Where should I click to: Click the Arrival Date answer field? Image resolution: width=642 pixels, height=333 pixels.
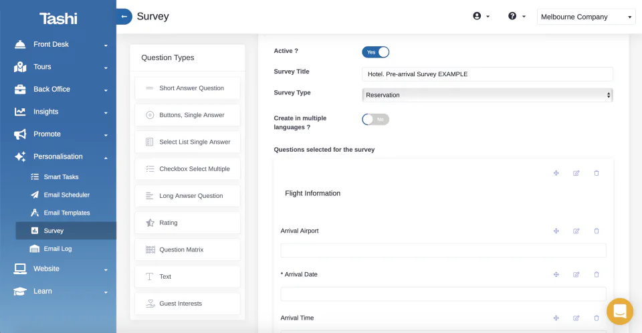443,294
